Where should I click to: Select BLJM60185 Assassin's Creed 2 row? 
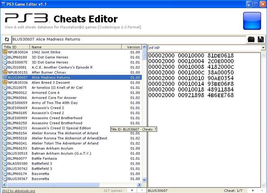click(x=72, y=113)
